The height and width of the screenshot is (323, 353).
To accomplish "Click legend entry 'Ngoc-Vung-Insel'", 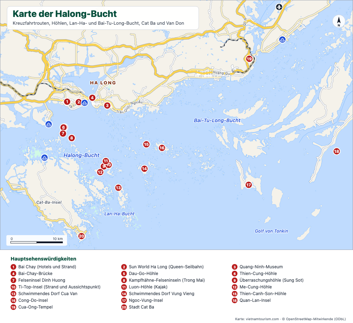I will pos(142,300).
